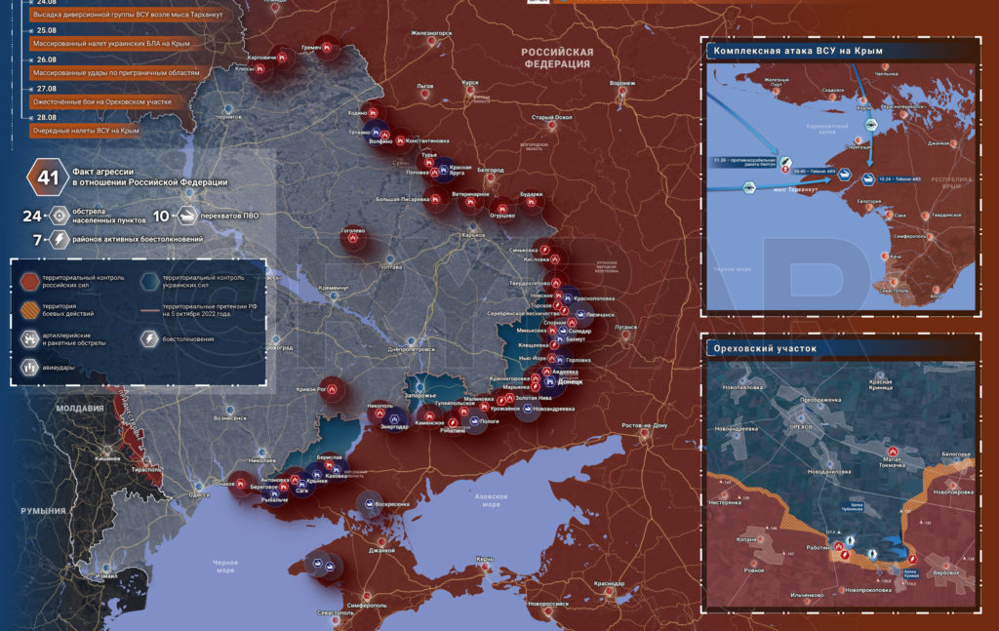999x631 pixels.
Task: Click the red strike marker at Кривой Рог
Action: coord(332,389)
